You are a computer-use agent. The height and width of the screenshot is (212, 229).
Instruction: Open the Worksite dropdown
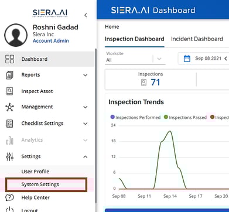coord(135,58)
